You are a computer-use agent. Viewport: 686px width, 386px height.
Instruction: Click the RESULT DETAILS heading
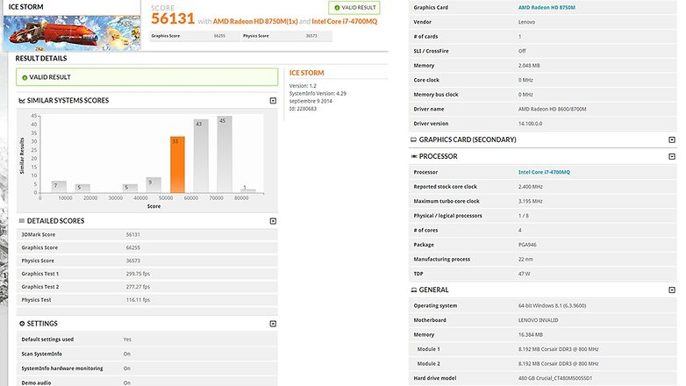[41, 59]
